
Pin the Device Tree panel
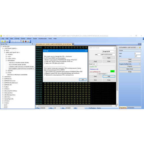point(32,44)
